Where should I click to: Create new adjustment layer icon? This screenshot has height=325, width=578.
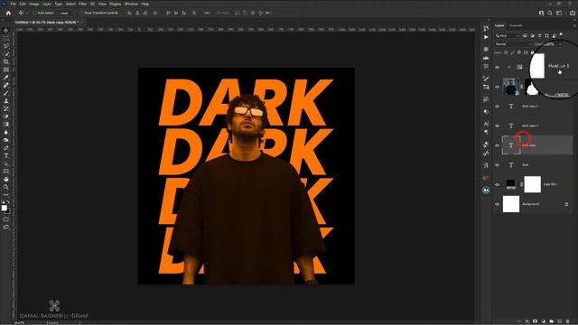544,321
